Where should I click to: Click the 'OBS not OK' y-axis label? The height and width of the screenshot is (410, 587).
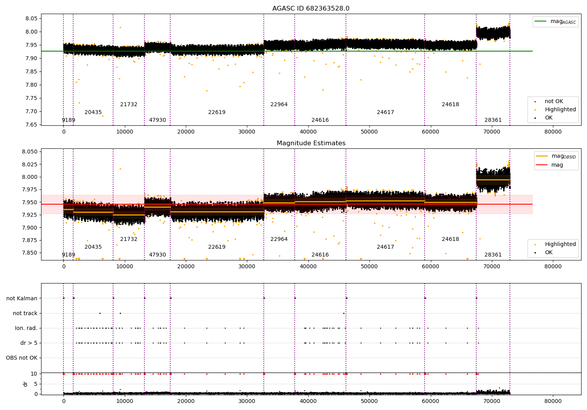coord(22,358)
